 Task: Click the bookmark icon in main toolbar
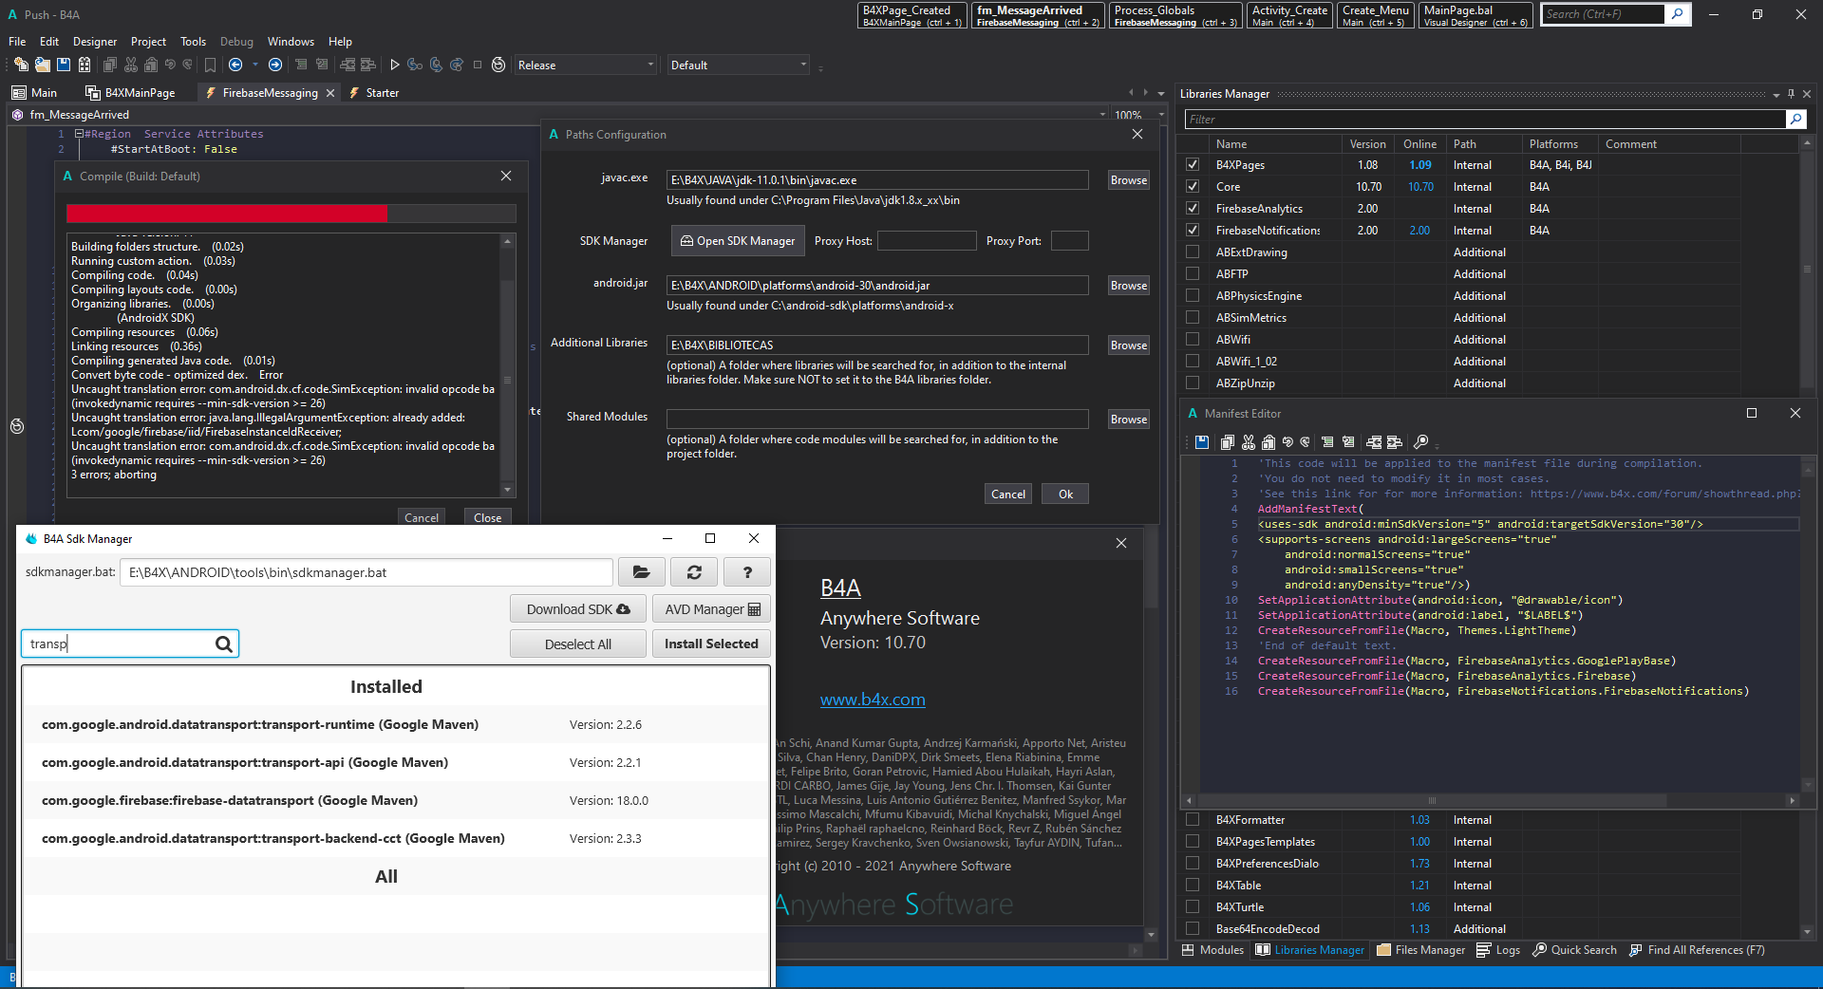pos(210,65)
